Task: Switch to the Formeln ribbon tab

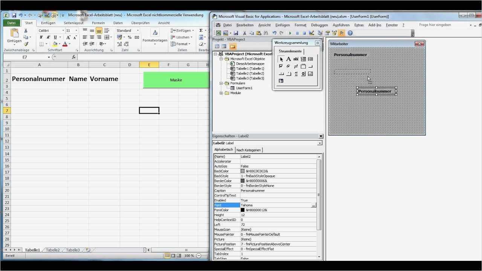Action: (x=98, y=23)
